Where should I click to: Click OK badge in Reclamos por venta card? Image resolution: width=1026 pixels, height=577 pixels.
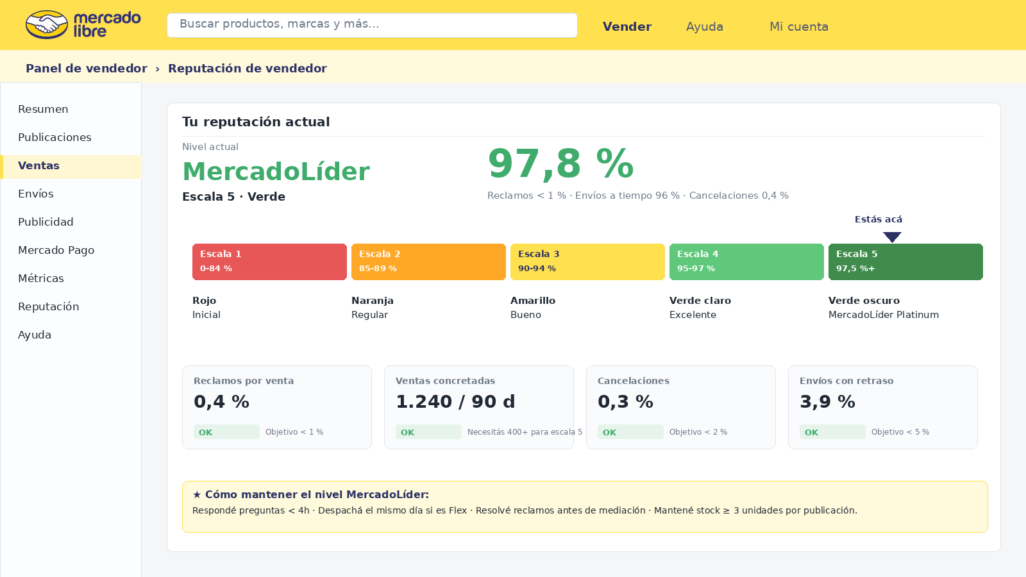coord(226,432)
